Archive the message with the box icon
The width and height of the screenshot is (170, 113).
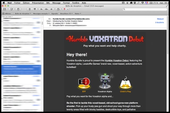point(58,9)
